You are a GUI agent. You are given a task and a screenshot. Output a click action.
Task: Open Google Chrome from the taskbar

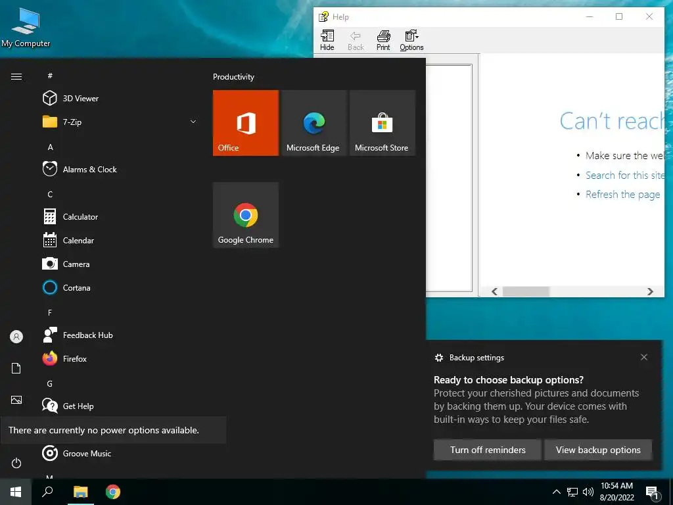pos(113,492)
